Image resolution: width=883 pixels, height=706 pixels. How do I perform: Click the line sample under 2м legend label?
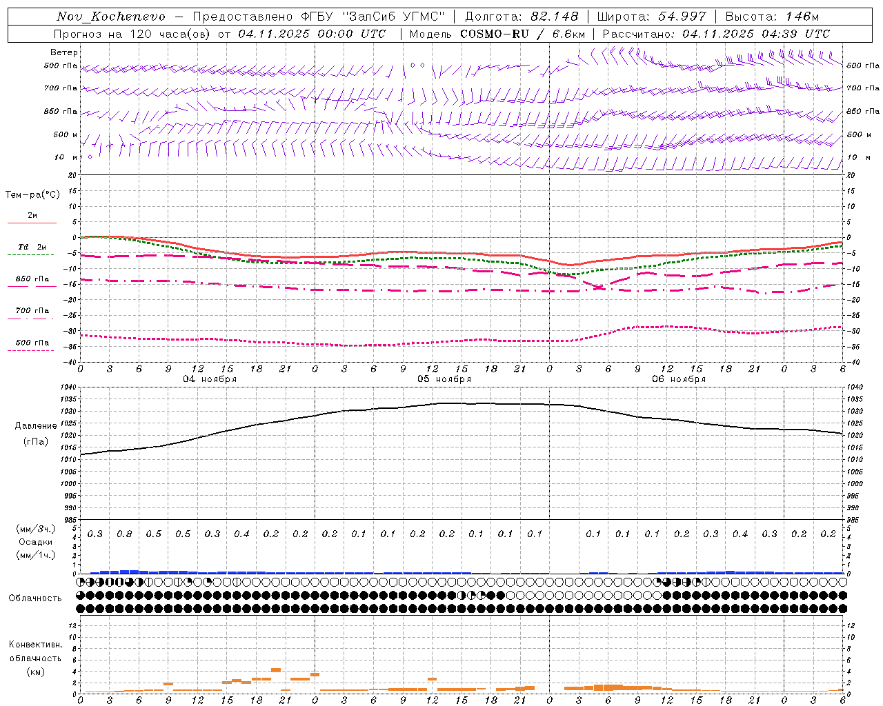click(32, 223)
